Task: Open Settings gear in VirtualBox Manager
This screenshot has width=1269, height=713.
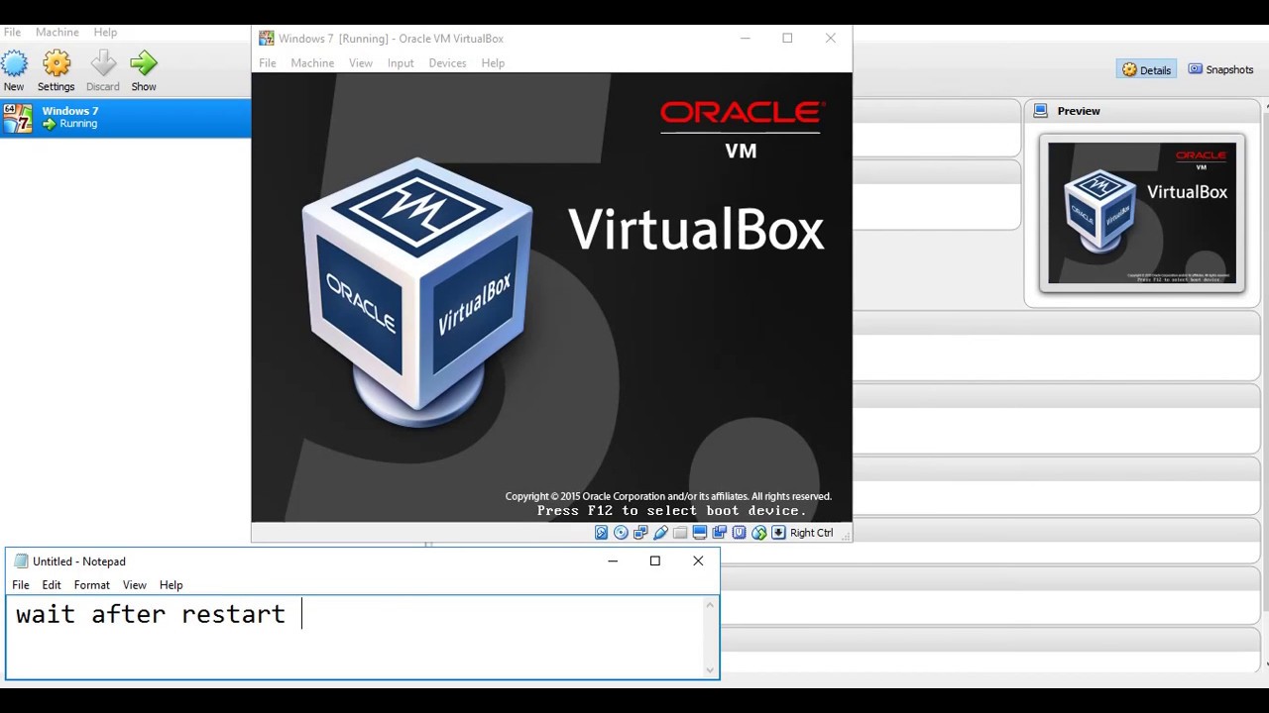Action: tap(57, 64)
